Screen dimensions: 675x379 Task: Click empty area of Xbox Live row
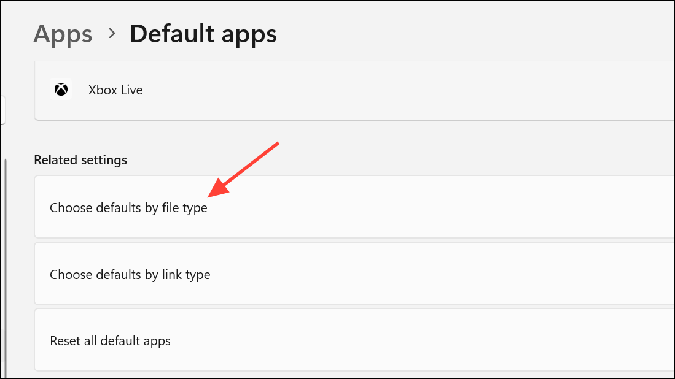[x=430, y=90]
